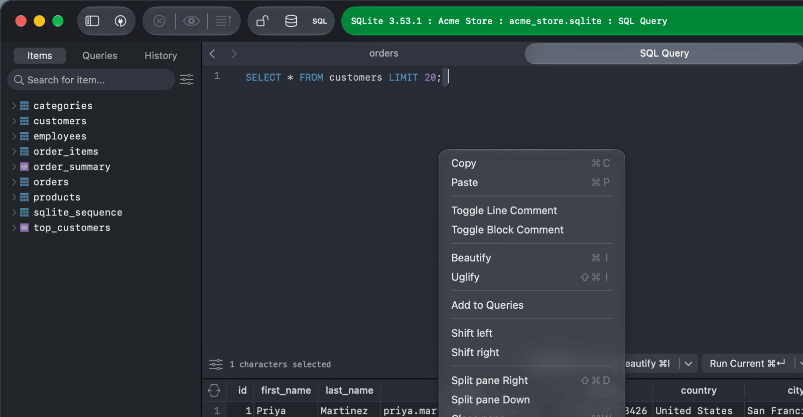
Task: Go back with the left arrow
Action: (x=212, y=54)
